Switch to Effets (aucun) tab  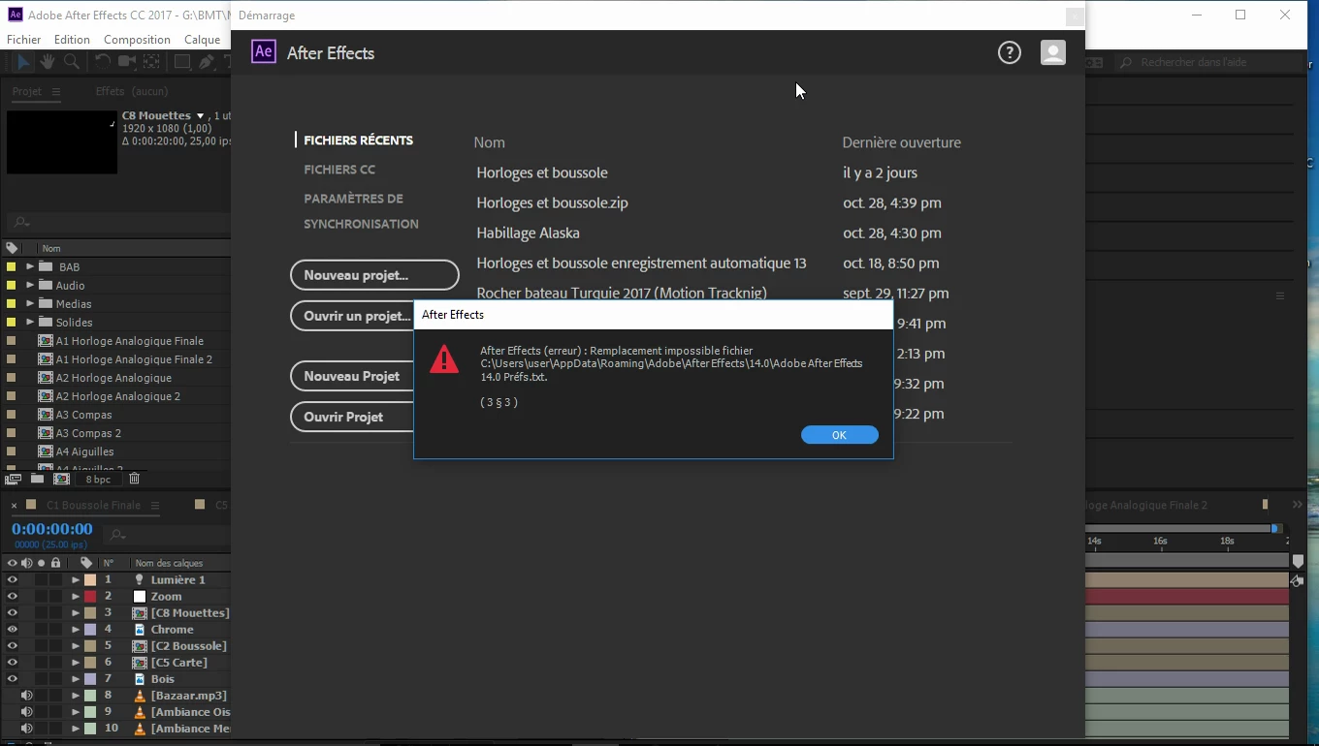[132, 91]
